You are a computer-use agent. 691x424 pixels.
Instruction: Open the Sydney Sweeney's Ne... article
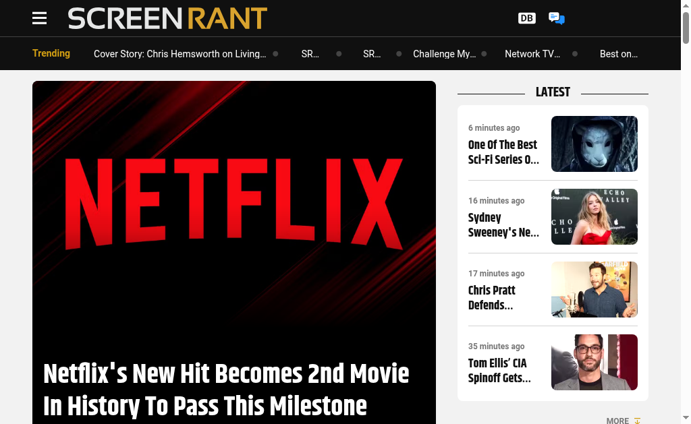pyautogui.click(x=503, y=225)
